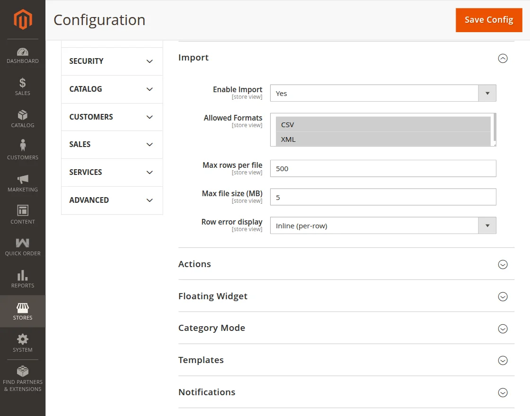
Task: Expand the Catalog config tab
Action: tap(112, 89)
